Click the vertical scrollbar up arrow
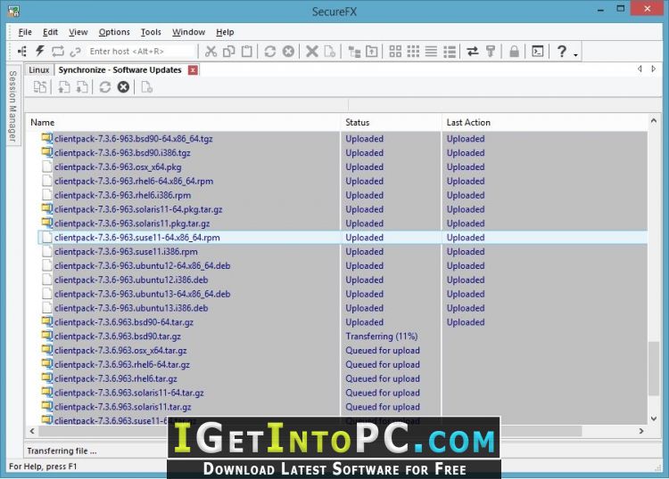 [x=653, y=121]
